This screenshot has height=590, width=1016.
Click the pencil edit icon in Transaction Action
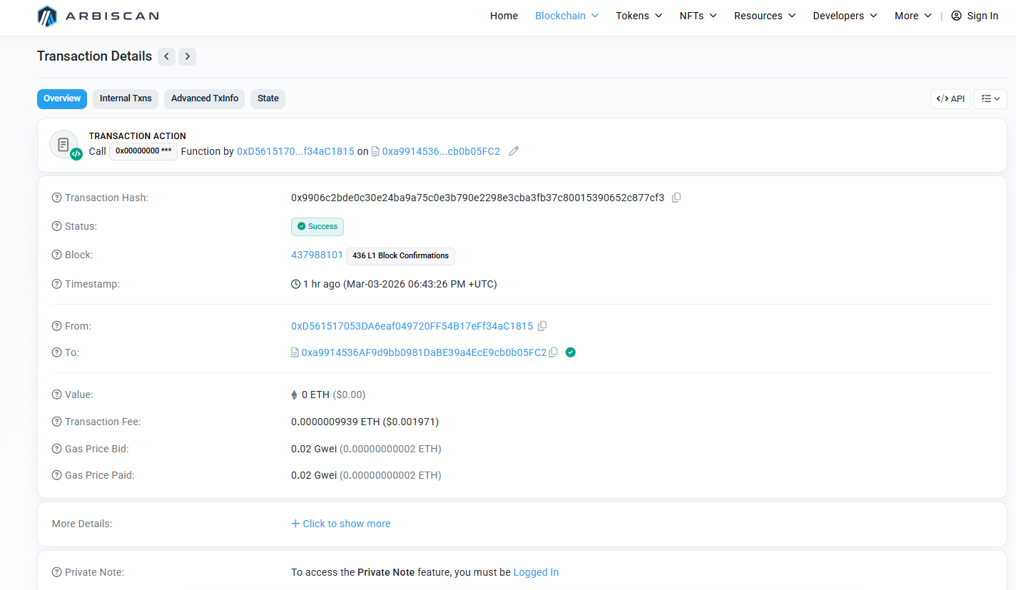click(x=514, y=151)
